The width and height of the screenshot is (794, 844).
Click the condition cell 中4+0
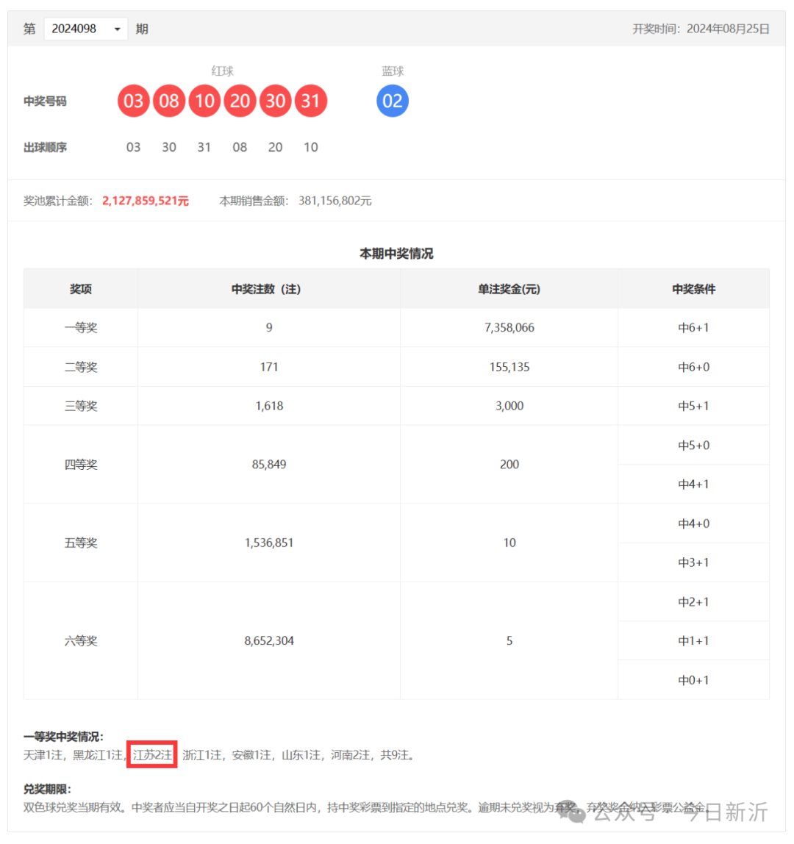[x=694, y=523]
